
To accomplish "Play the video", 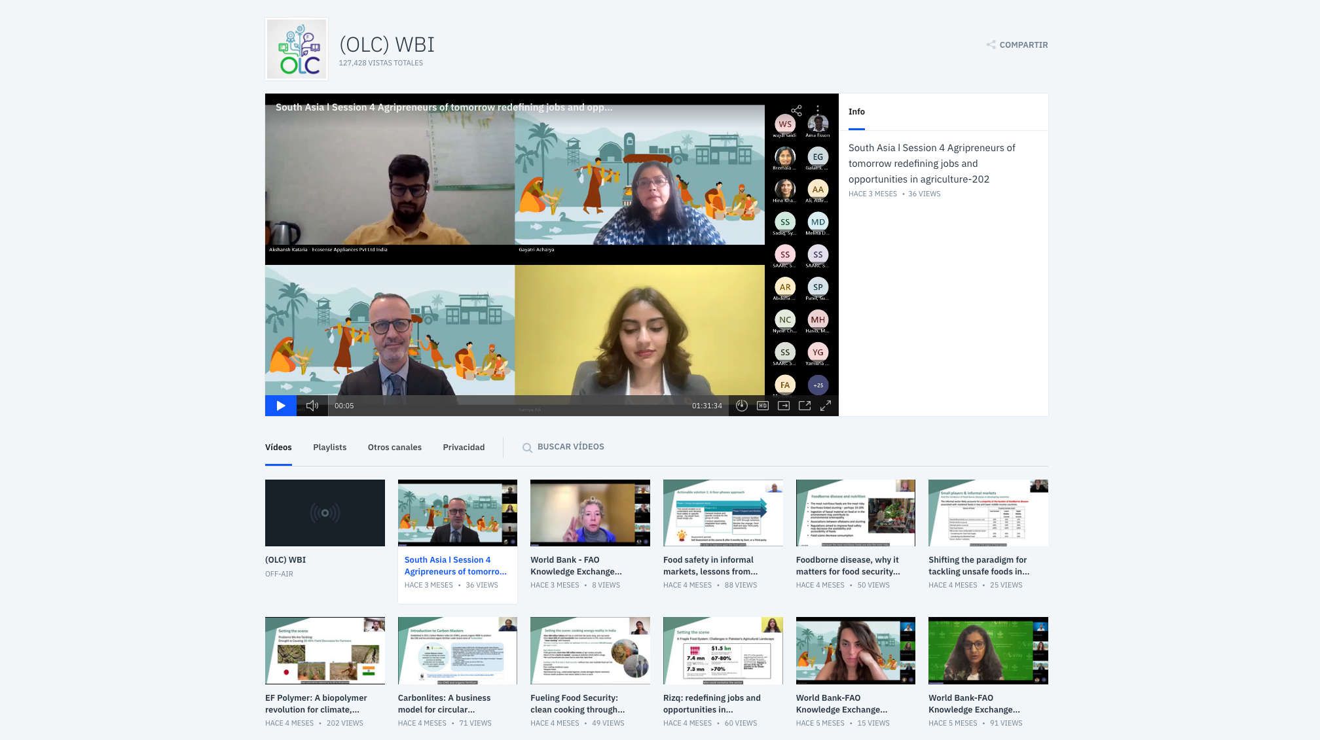I will pos(280,406).
